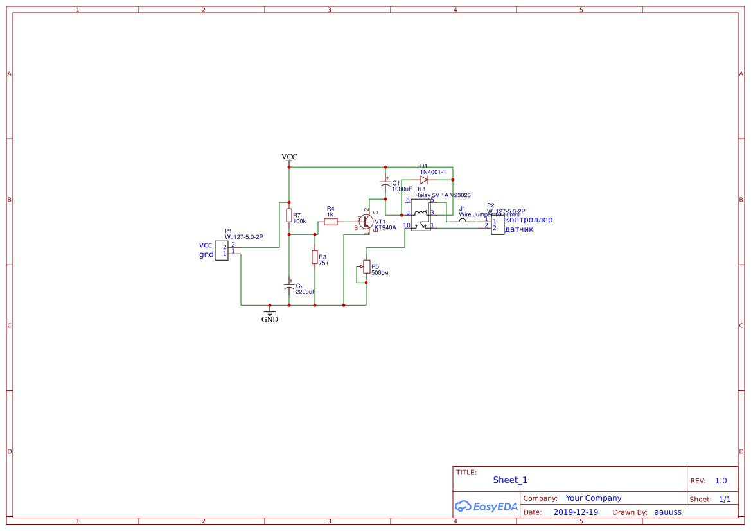Click the 'Drawn By:' field label
This screenshot has width=751, height=531.
click(x=630, y=512)
